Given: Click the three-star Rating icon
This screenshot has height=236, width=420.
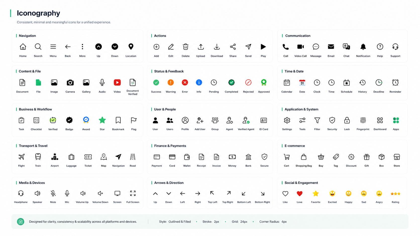Looking at the screenshot, I should 395,194.
